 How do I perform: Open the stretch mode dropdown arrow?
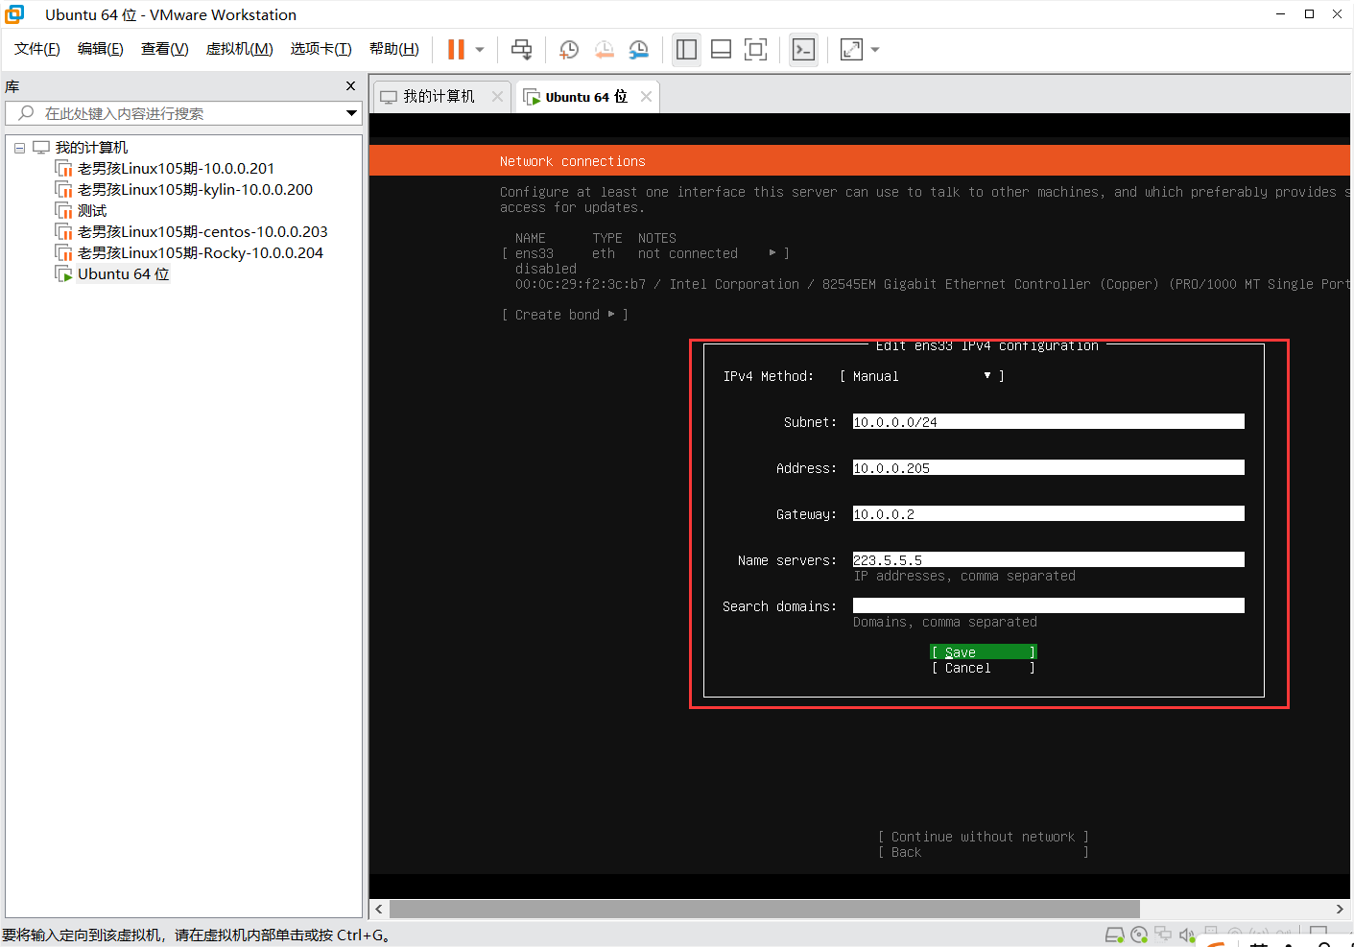(x=875, y=50)
